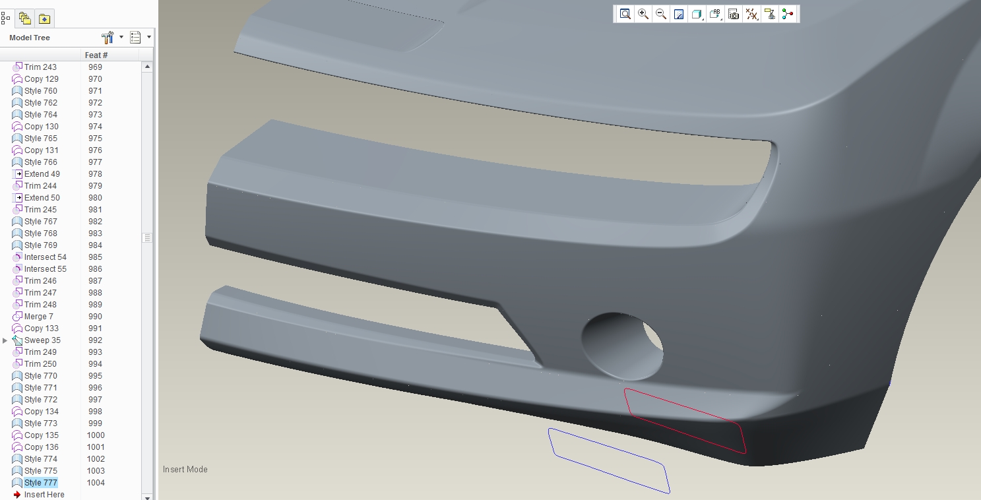
Task: Switch to the Model Tree tab
Action: tap(5, 18)
